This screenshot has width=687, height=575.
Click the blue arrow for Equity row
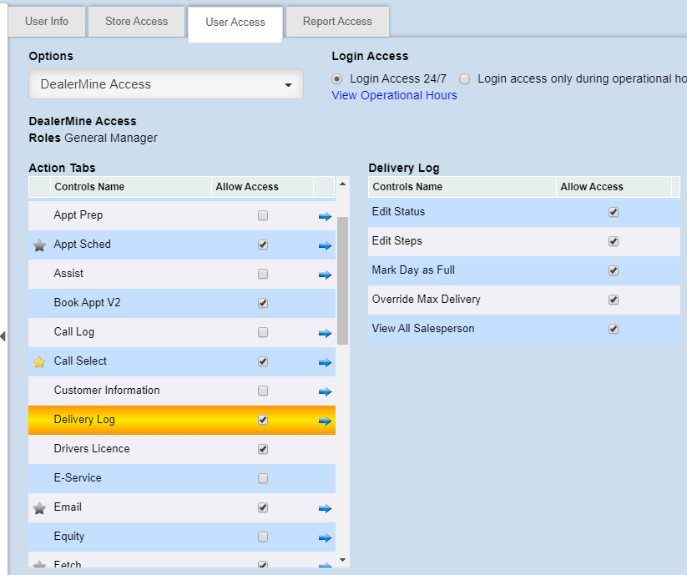pos(325,537)
